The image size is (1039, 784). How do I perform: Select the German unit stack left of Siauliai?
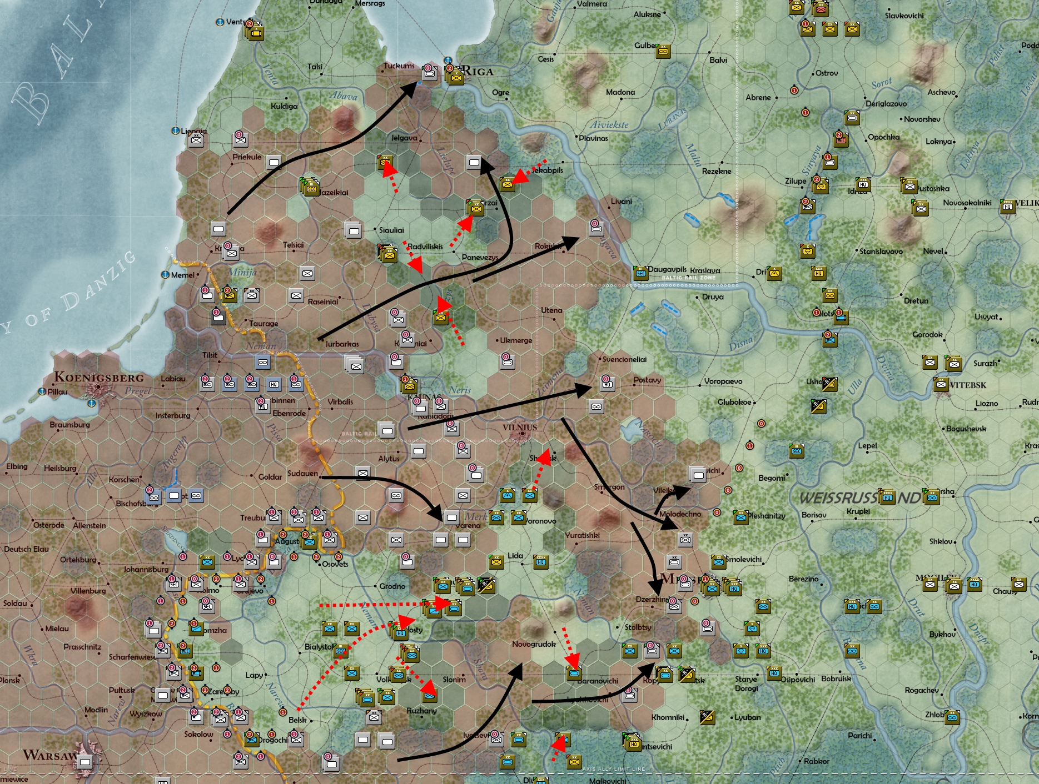point(353,229)
